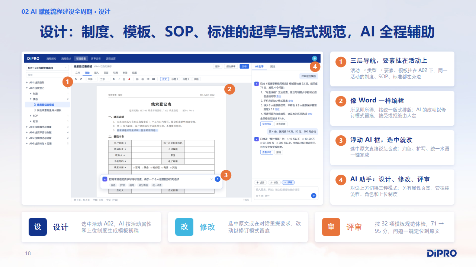The width and height of the screenshot is (476, 267).
Task: Change font color with the red A
Action: point(129,79)
